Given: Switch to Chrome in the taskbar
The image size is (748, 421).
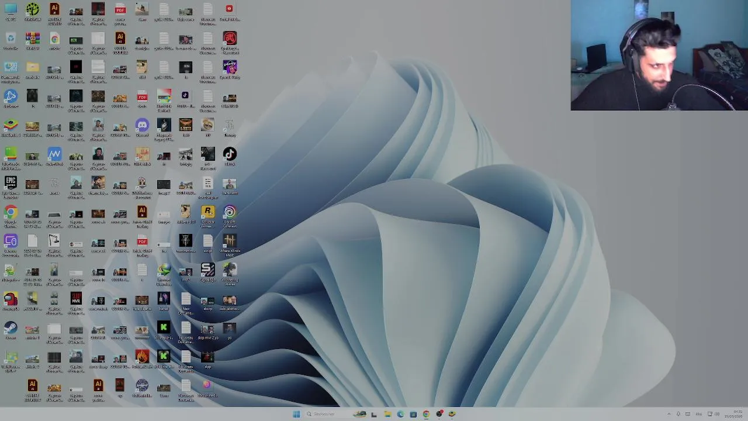Looking at the screenshot, I should (426, 414).
